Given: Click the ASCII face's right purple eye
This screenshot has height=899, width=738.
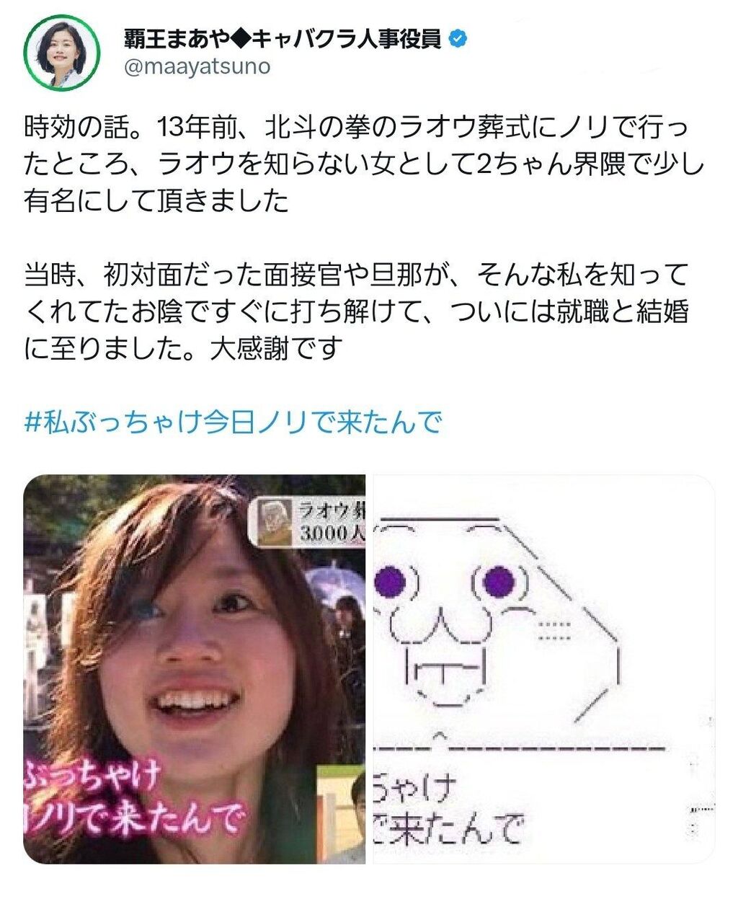Looking at the screenshot, I should point(497,580).
